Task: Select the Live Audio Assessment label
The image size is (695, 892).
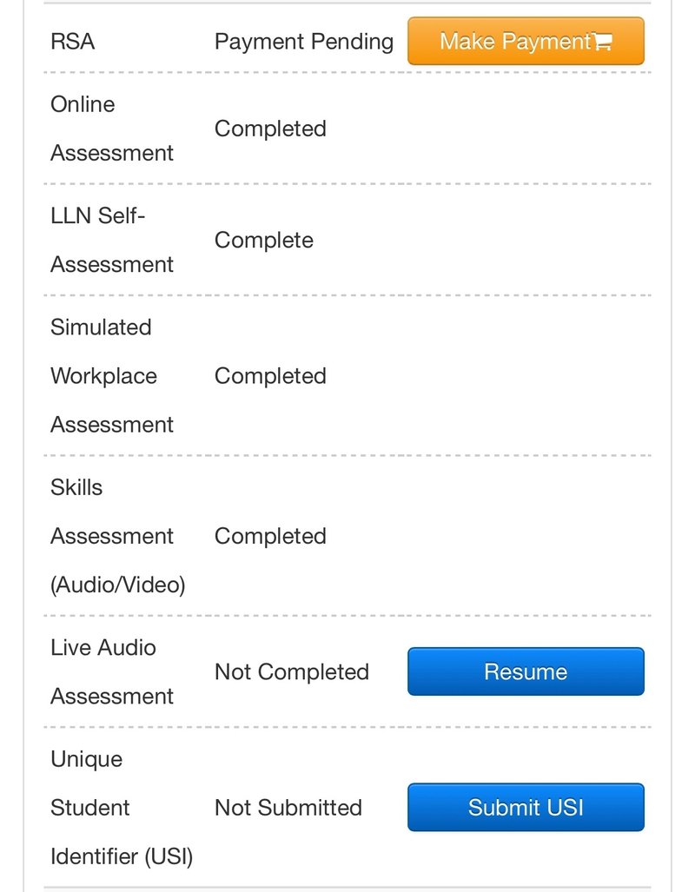Action: coord(111,671)
